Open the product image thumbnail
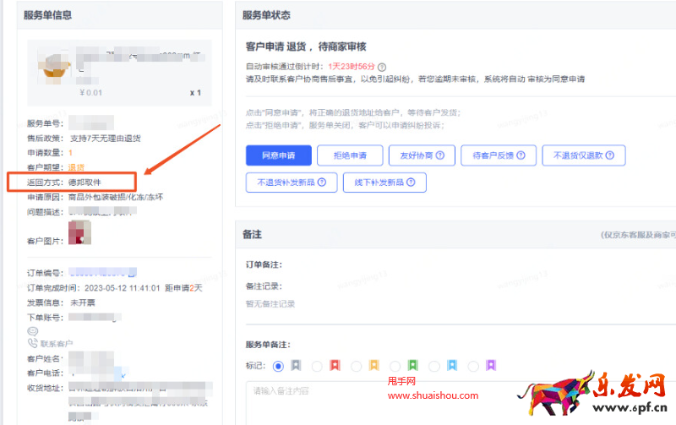This screenshot has height=425, width=676. pos(55,68)
